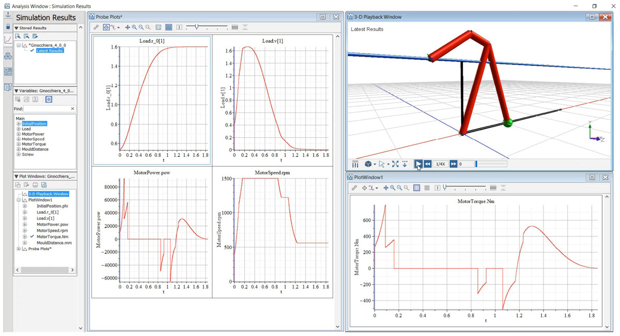
Task: Toggle probe button in Variables panel
Action: click(49, 99)
